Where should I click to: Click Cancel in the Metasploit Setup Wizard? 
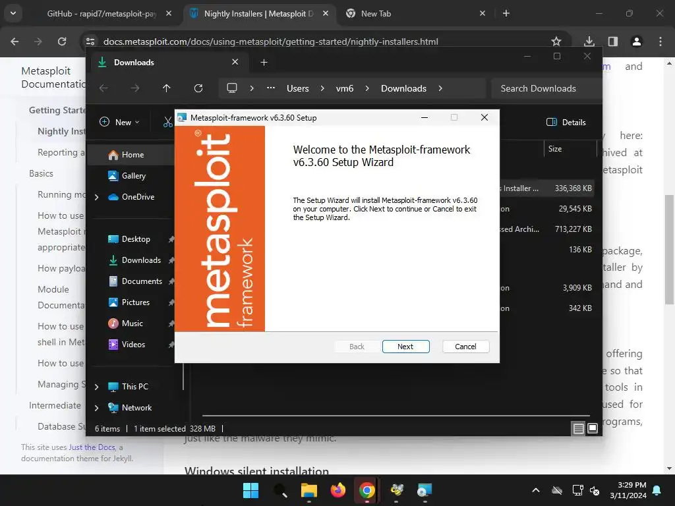465,347
